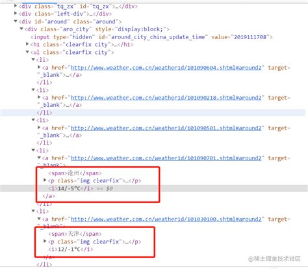Open the 101090701.shtml weather link
The height and width of the screenshot is (269, 308).
point(166,158)
